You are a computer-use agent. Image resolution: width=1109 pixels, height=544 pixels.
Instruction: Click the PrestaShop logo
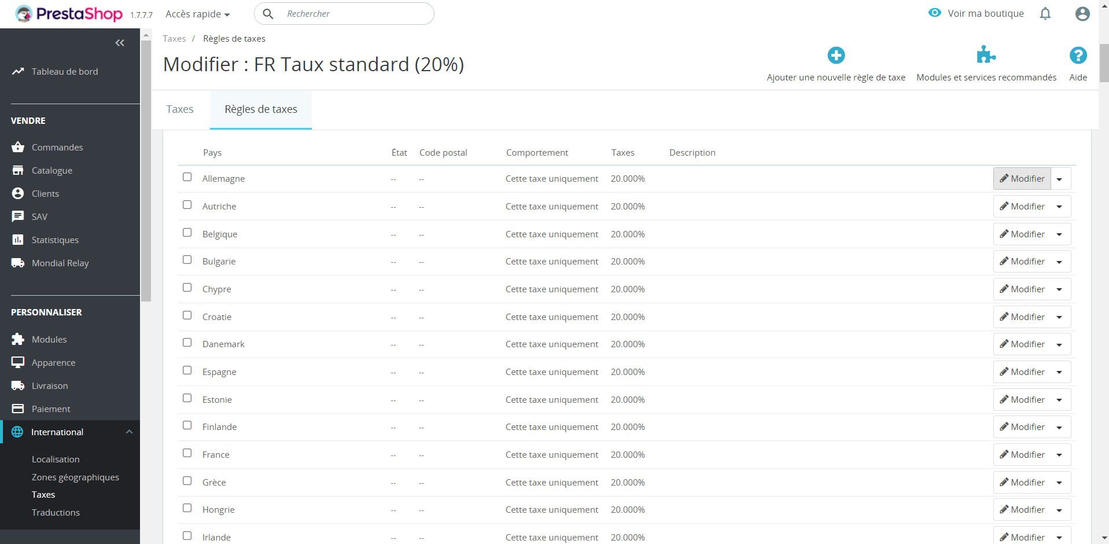pyautogui.click(x=69, y=14)
